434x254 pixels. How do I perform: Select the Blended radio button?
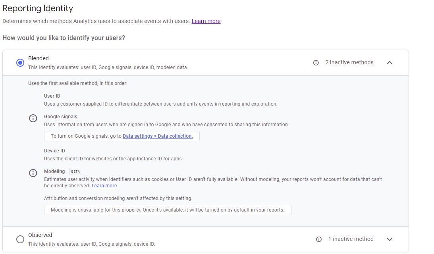click(x=20, y=63)
